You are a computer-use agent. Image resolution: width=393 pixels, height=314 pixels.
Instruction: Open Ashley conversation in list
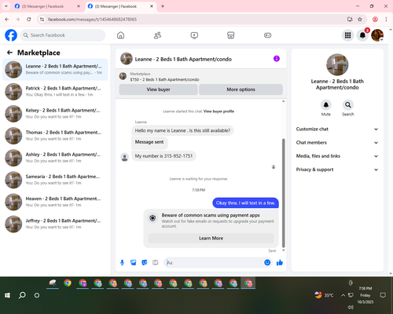pyautogui.click(x=55, y=158)
